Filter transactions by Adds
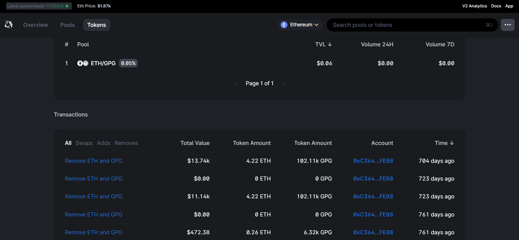Screen dimensions: 519x240 pyautogui.click(x=103, y=143)
